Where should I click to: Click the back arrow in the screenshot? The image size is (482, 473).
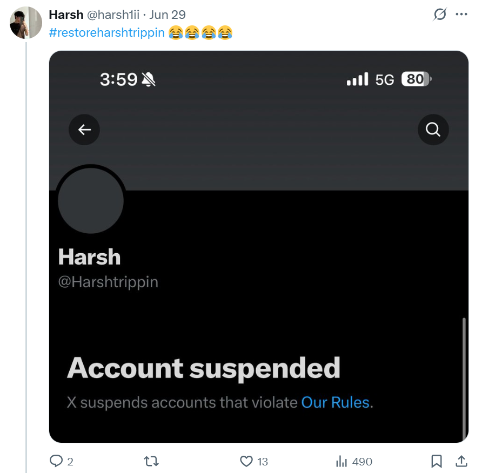click(84, 130)
